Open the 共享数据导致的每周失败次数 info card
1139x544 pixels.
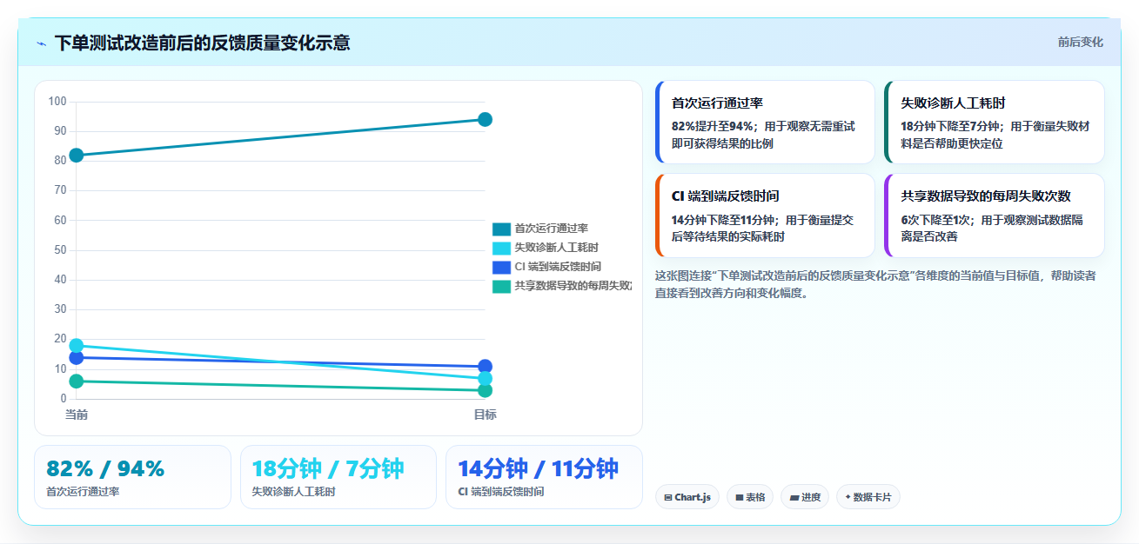[995, 216]
